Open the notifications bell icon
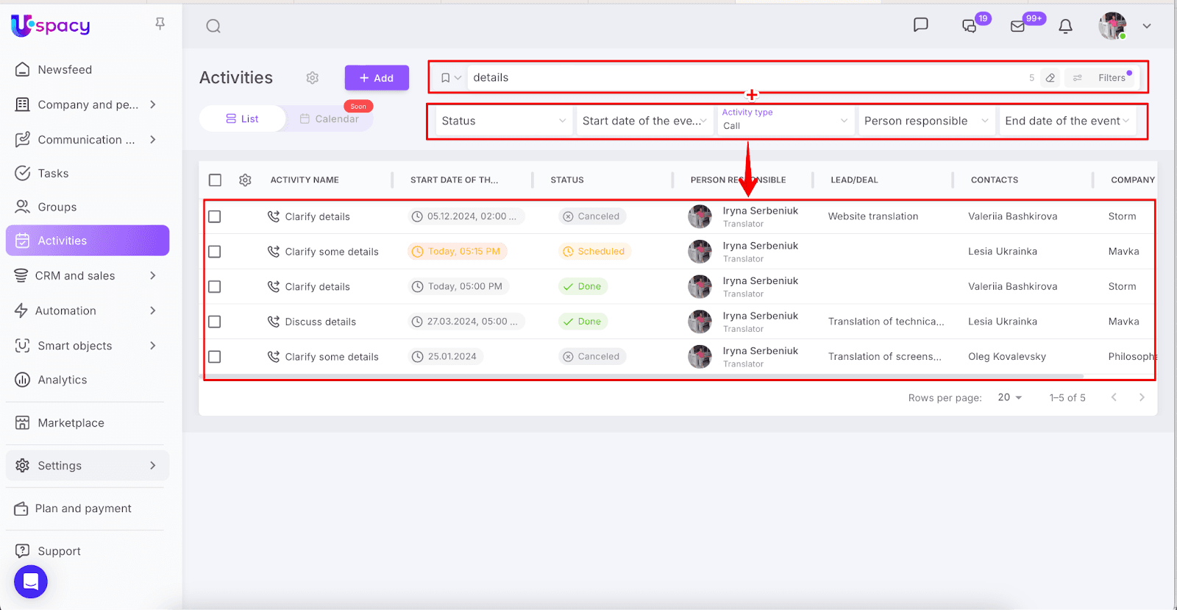1177x610 pixels. [x=1065, y=26]
